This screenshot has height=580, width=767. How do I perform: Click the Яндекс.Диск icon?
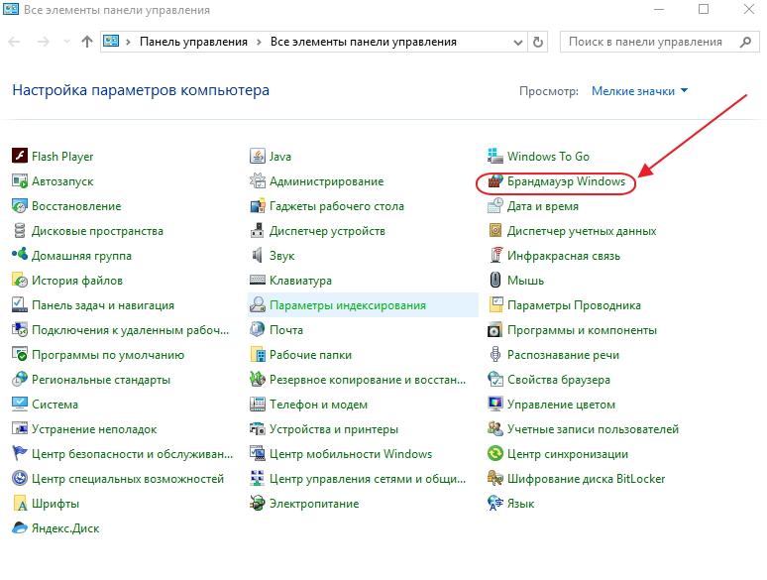coord(20,527)
